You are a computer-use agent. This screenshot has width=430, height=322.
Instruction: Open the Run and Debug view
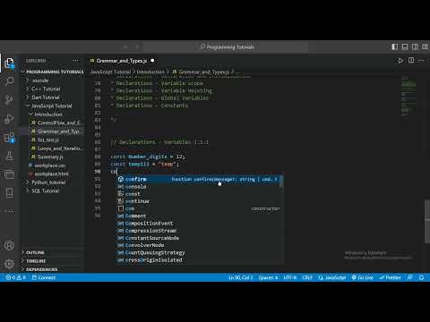tap(9, 118)
